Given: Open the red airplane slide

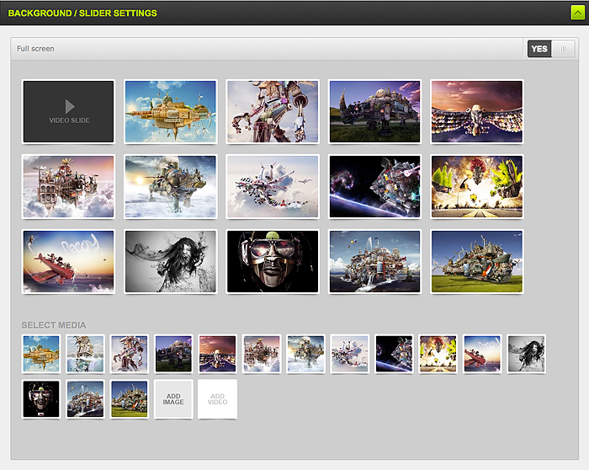Looking at the screenshot, I should tap(68, 262).
